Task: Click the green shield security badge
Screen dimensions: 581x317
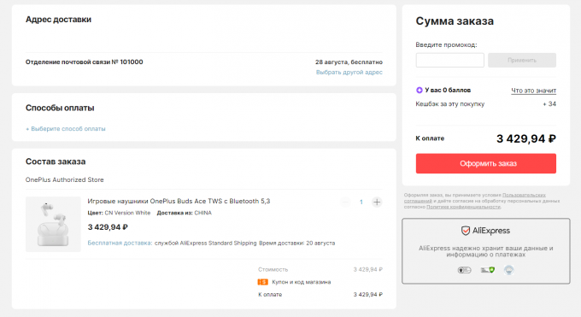Action: 488,270
